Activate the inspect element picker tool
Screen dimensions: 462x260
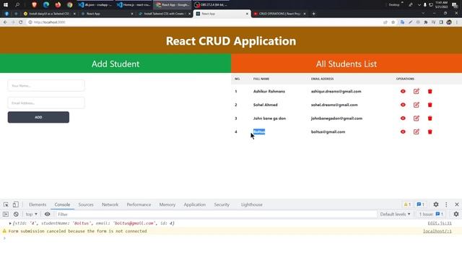6,204
